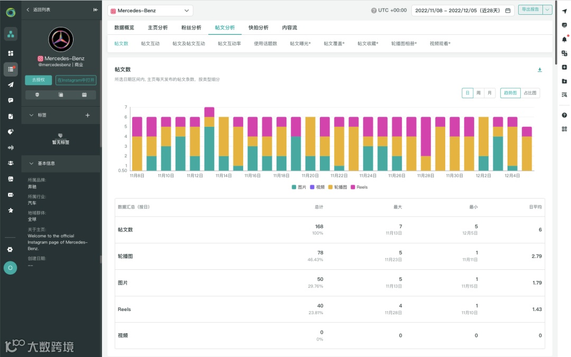Image resolution: width=571 pixels, height=357 pixels.
Task: Open the export report dropdown arrow
Action: click(547, 10)
